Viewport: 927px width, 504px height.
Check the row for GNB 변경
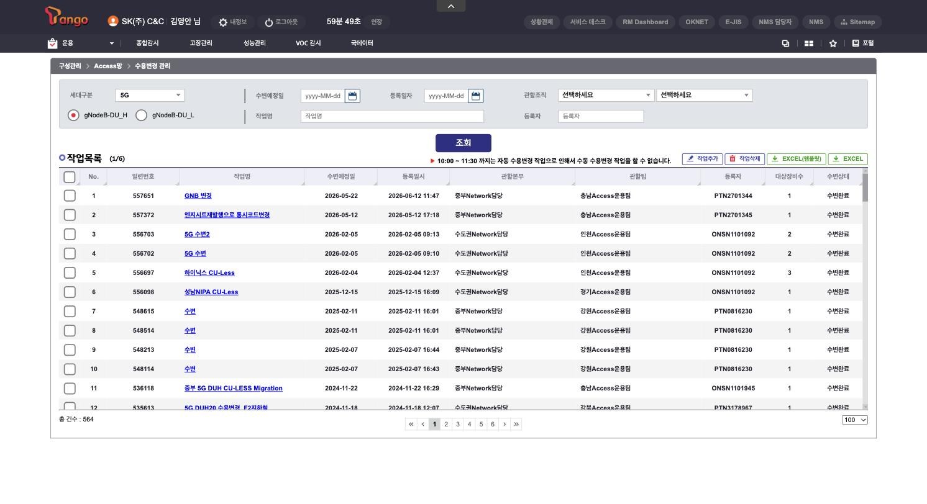[70, 196]
